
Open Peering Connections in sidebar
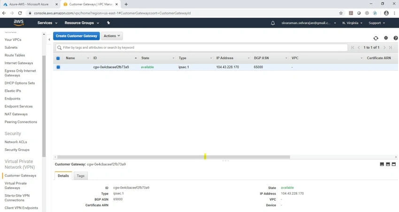[21, 122]
